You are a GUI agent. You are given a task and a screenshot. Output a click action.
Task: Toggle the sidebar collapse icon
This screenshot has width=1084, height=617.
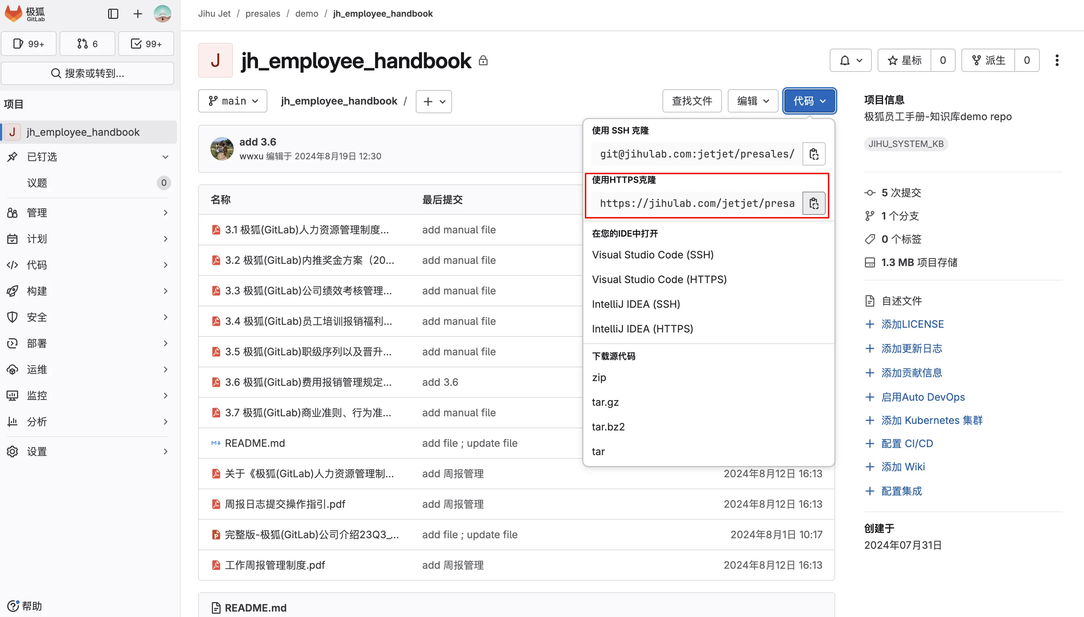point(113,13)
